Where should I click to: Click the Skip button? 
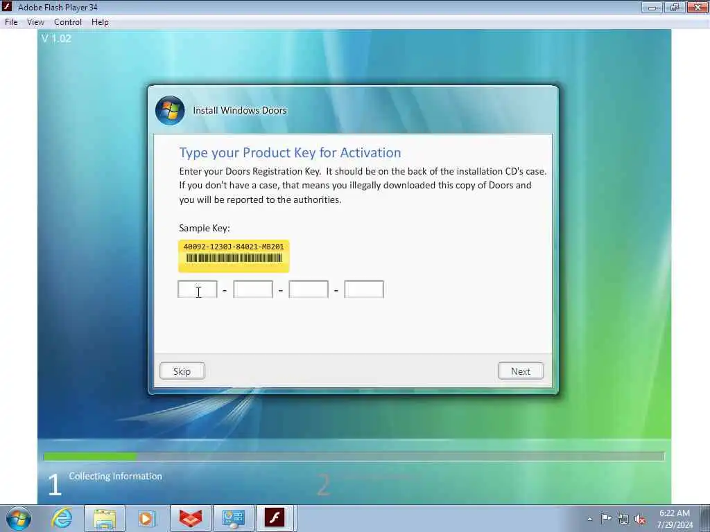click(x=182, y=371)
